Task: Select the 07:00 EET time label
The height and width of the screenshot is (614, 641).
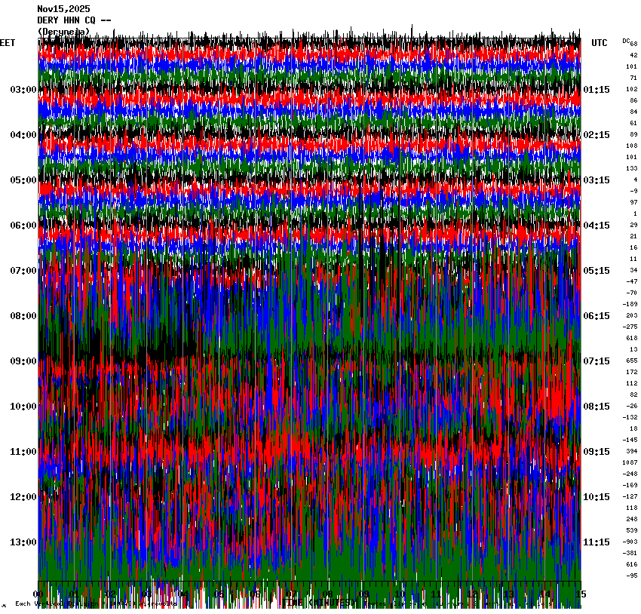Action: 23,271
